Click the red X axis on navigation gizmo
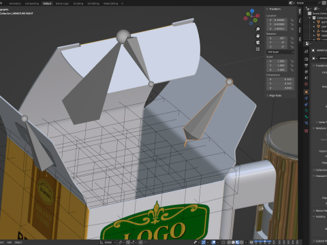 pos(258,16)
